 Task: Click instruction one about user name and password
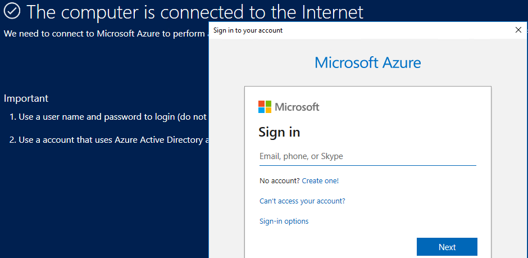tap(109, 117)
